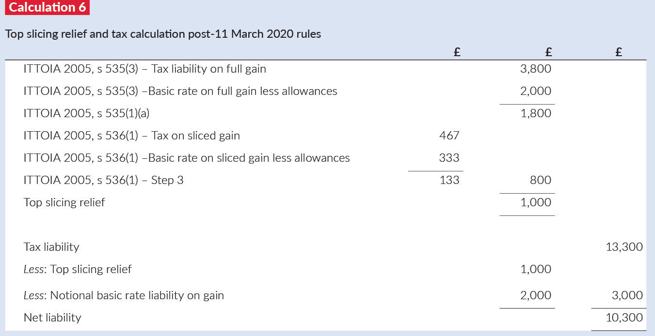This screenshot has width=655, height=336.
Task: Click the 'ITTOIA 2005, s 535(1)(a)' row label
Action: [x=84, y=113]
